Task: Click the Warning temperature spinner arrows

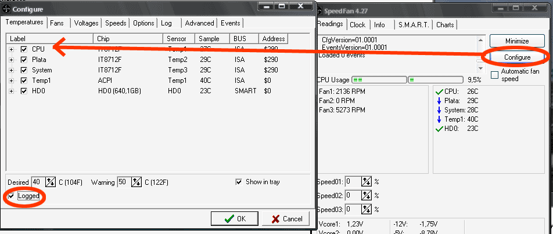Action: pyautogui.click(x=137, y=182)
